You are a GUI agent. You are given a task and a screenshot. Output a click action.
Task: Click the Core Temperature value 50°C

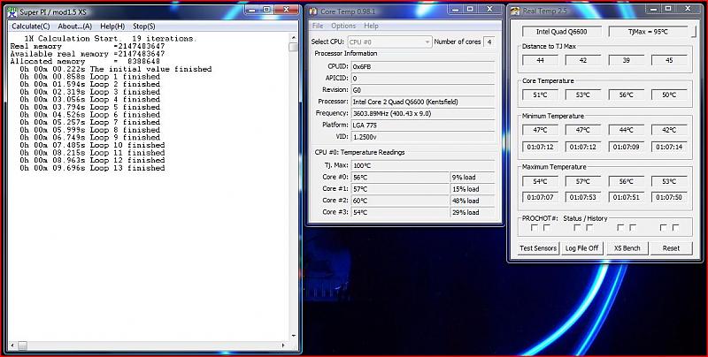(x=669, y=95)
